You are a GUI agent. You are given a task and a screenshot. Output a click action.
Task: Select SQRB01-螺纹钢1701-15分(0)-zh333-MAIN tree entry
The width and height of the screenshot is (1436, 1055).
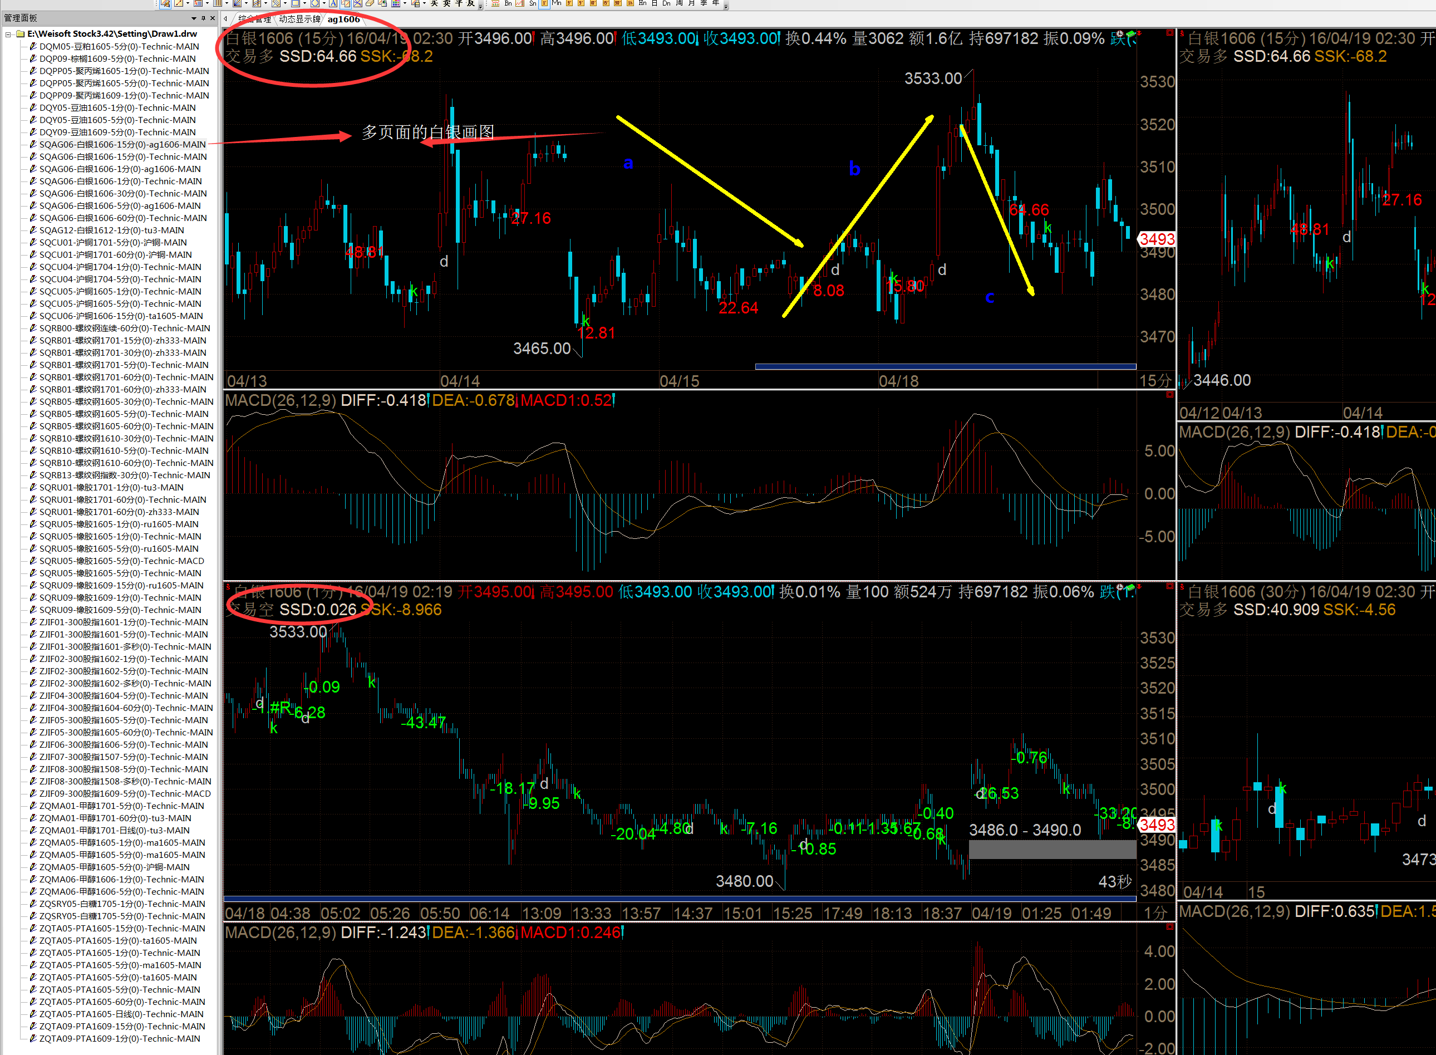point(122,340)
